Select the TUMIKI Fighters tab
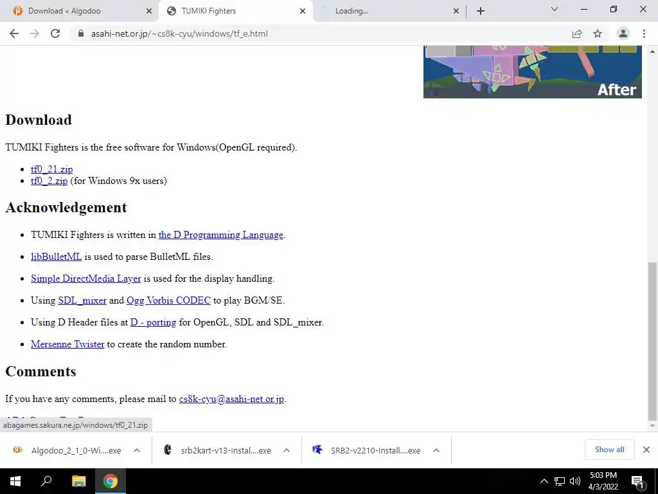 pos(236,11)
